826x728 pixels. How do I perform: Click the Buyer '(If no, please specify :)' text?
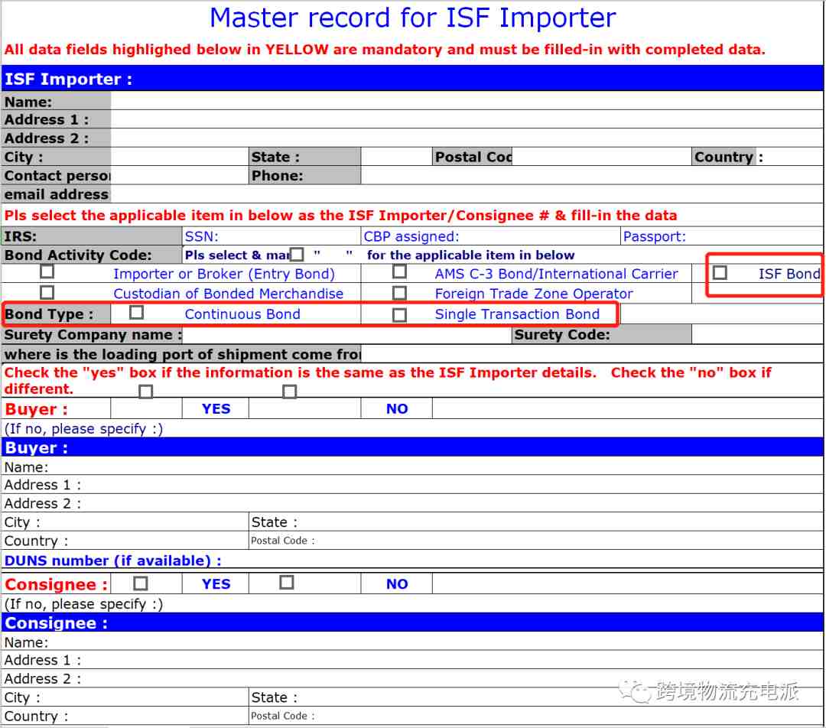(84, 429)
